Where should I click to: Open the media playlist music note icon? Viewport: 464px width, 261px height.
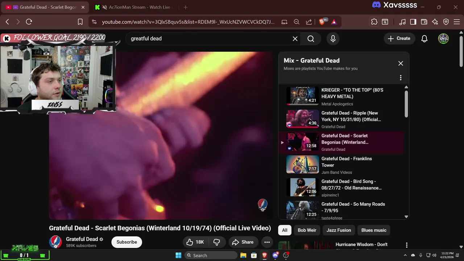click(402, 22)
